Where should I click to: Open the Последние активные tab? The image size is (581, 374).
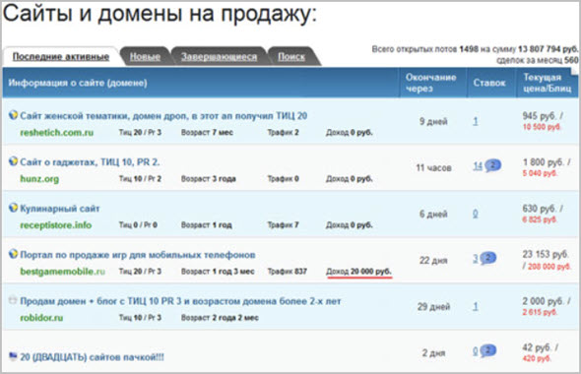[x=61, y=57]
